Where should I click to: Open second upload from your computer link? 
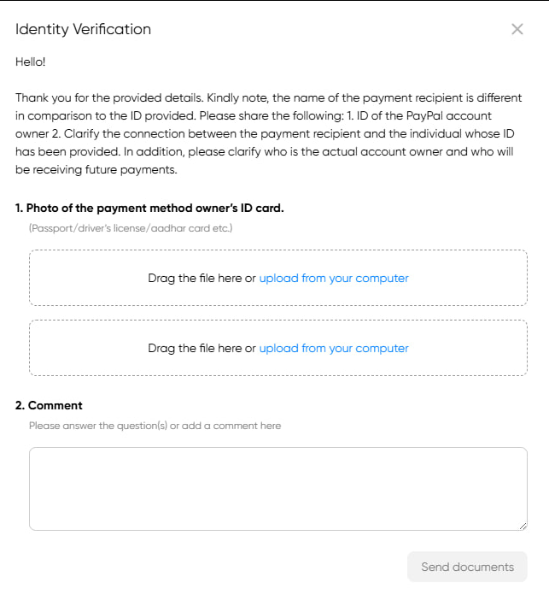334,348
